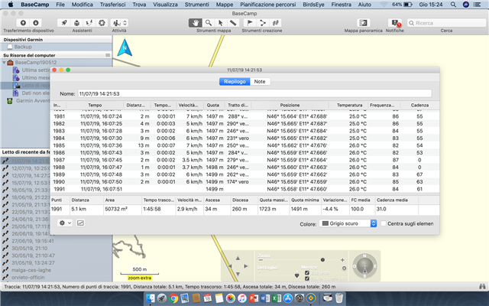The image size is (489, 306).
Task: Sort by the Temperatura column header
Action: coord(349,106)
